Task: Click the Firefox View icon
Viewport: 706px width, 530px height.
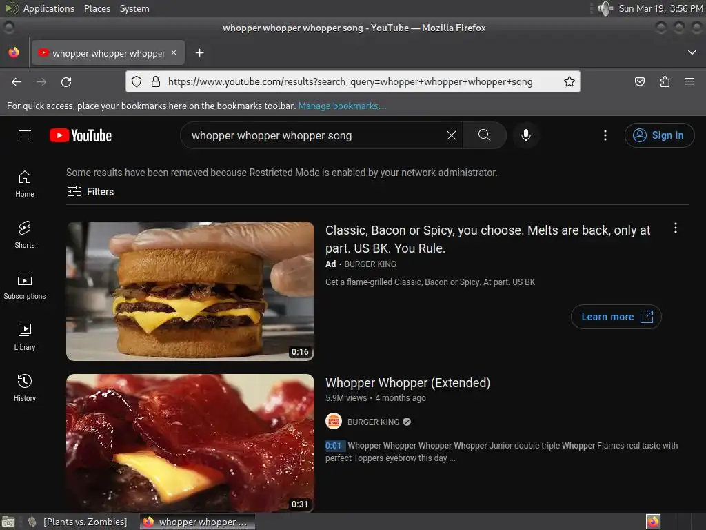Action: click(x=14, y=52)
